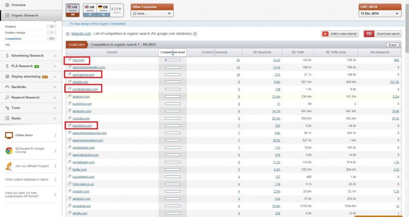Click the Export button

pyautogui.click(x=392, y=45)
